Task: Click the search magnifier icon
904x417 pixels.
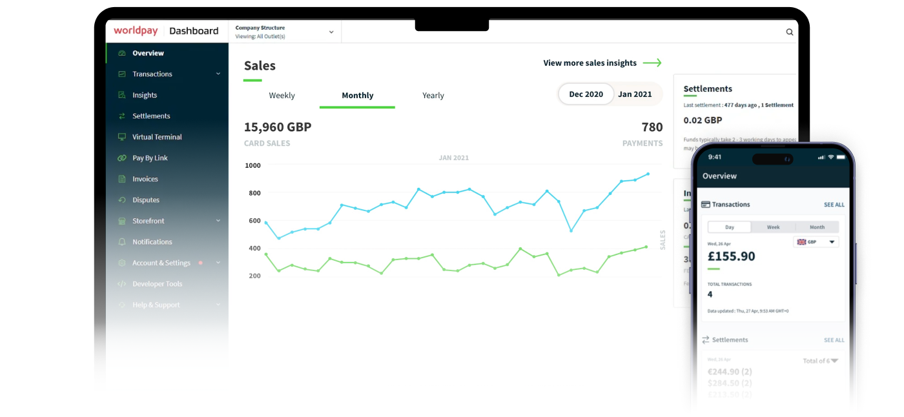Action: (x=789, y=32)
